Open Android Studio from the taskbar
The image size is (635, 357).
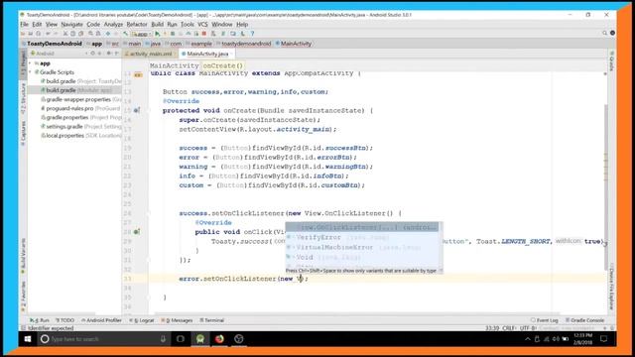coord(200,339)
